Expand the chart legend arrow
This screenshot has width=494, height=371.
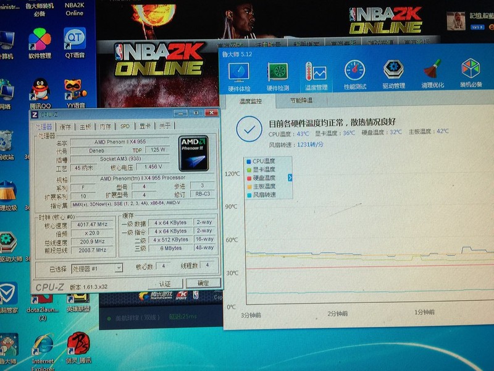coord(290,177)
